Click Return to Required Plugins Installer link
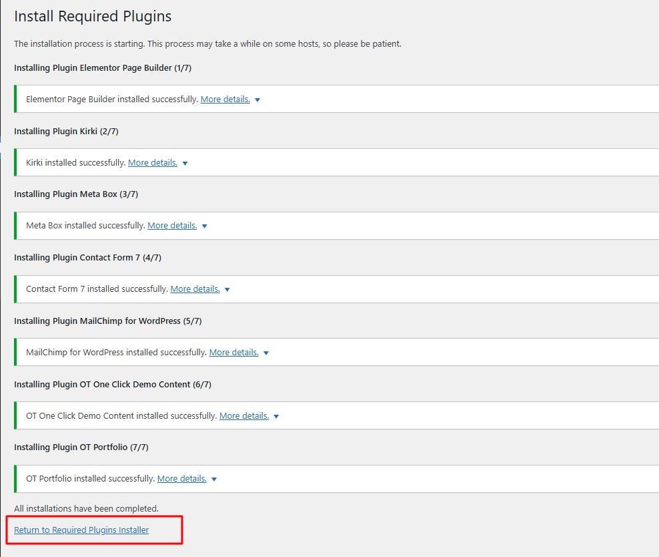 [x=81, y=530]
